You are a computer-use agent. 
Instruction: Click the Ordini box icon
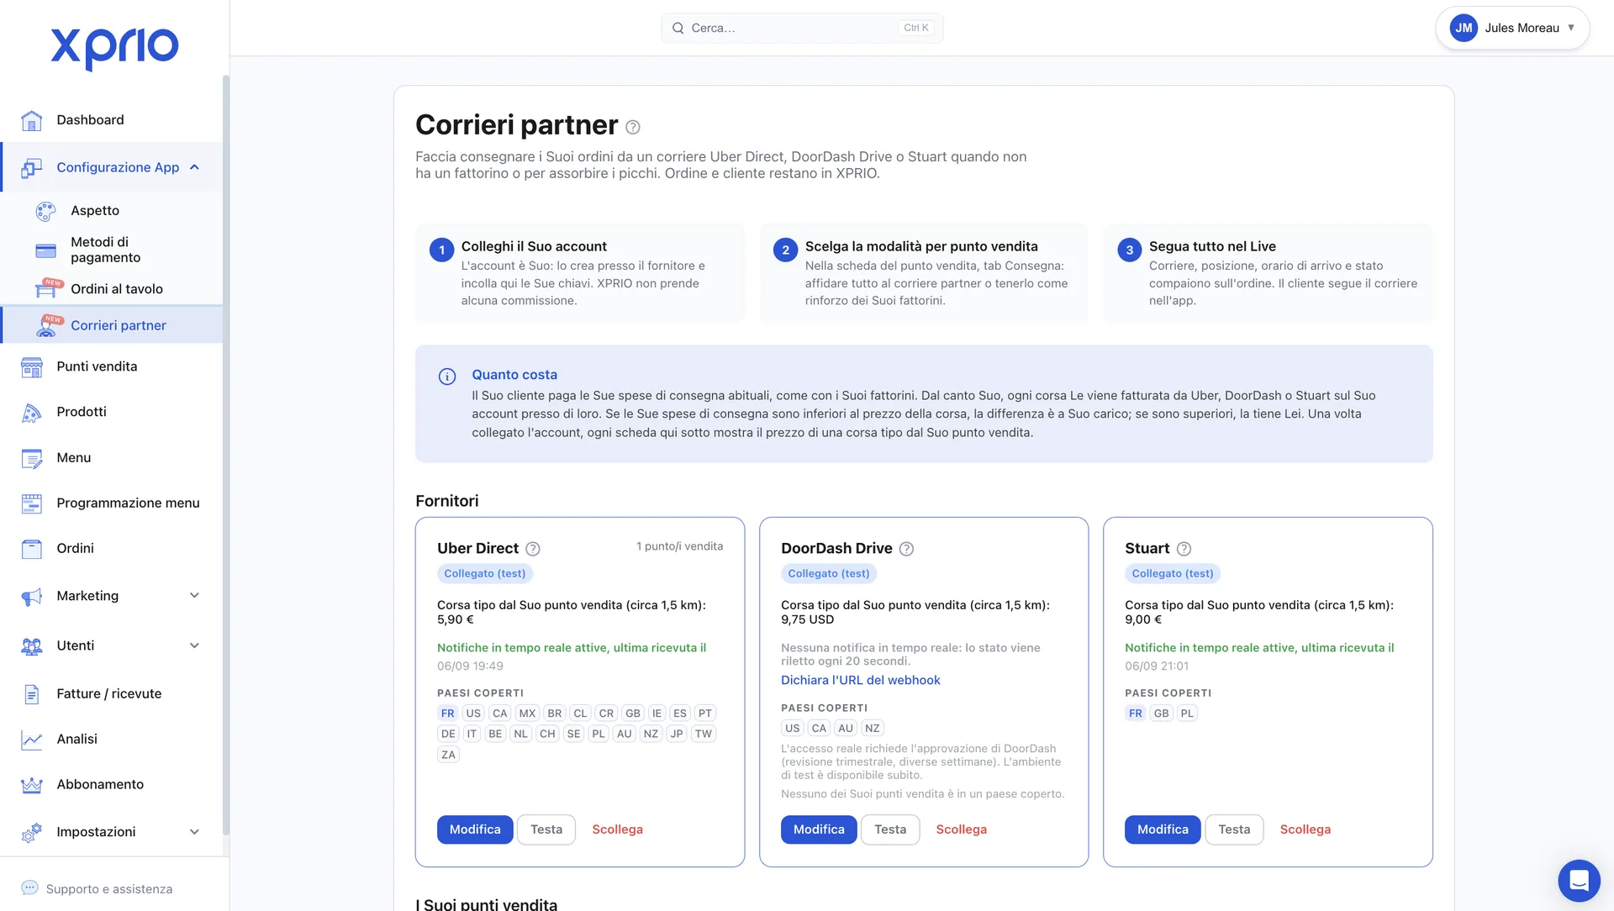tap(32, 549)
